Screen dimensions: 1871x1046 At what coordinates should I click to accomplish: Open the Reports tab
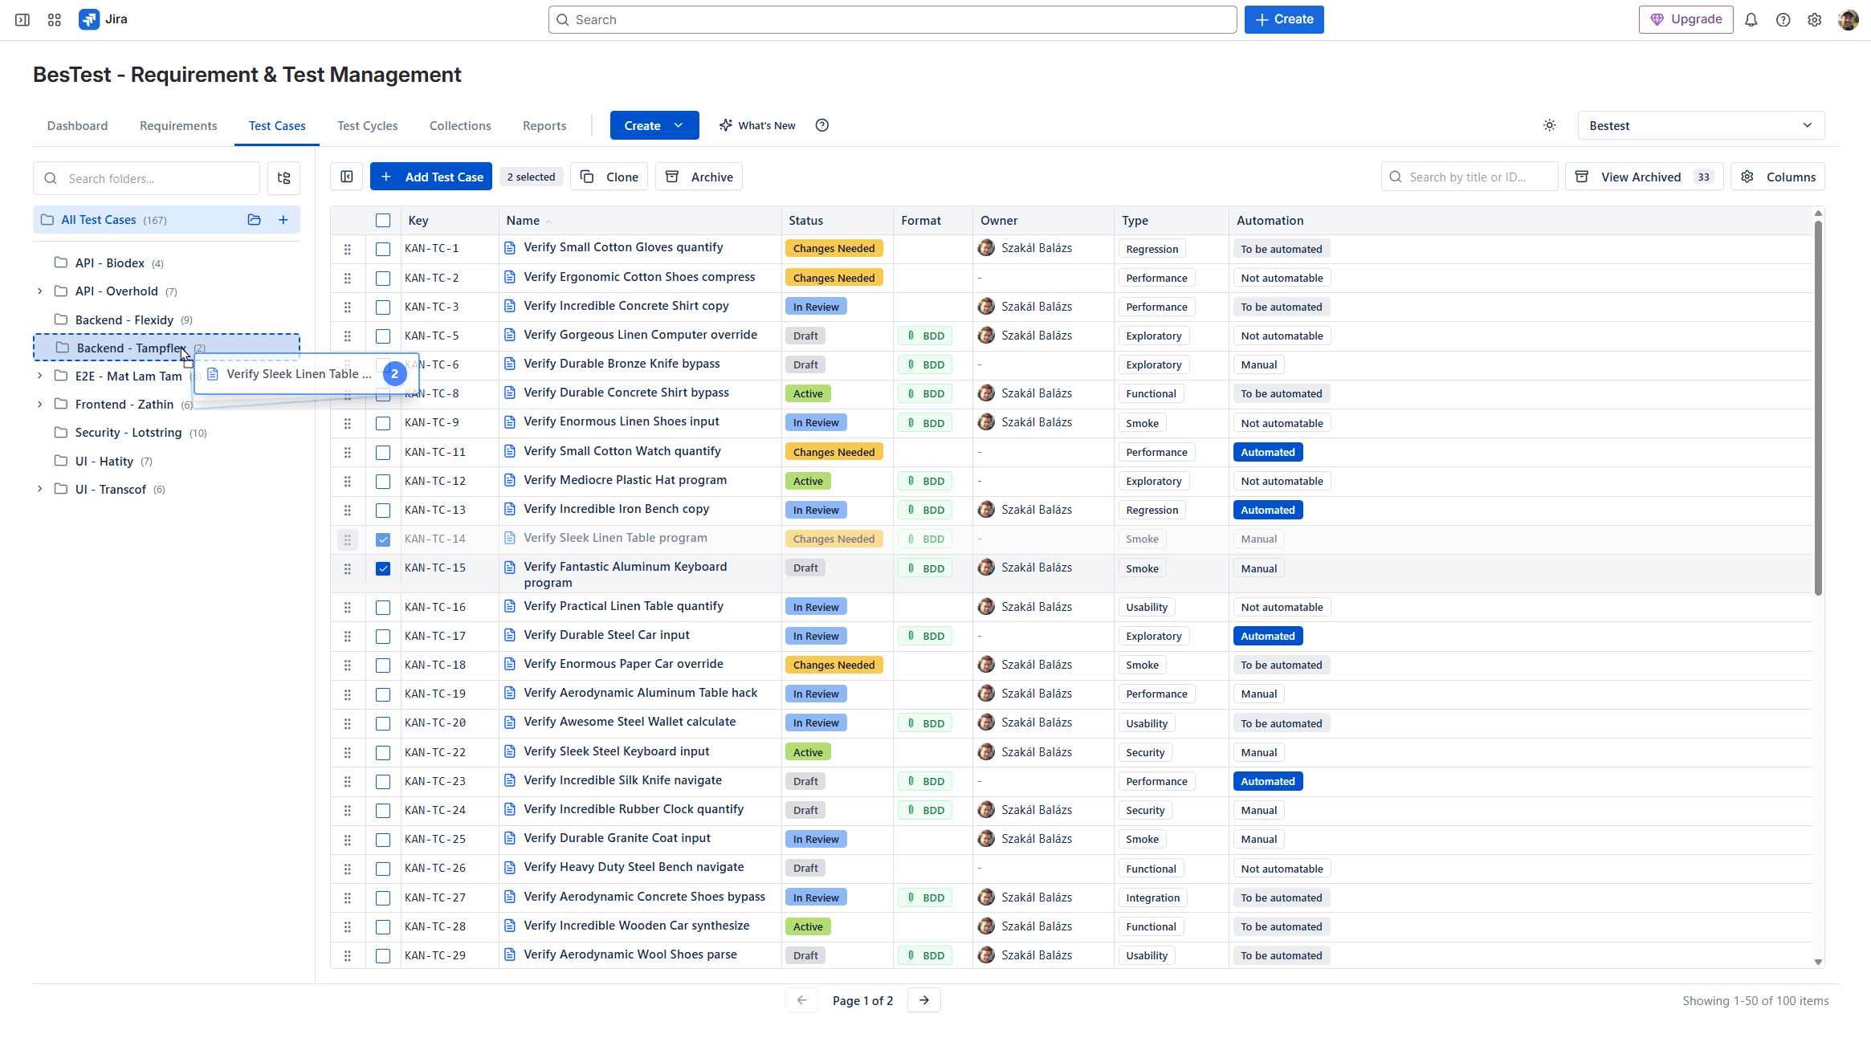544,125
